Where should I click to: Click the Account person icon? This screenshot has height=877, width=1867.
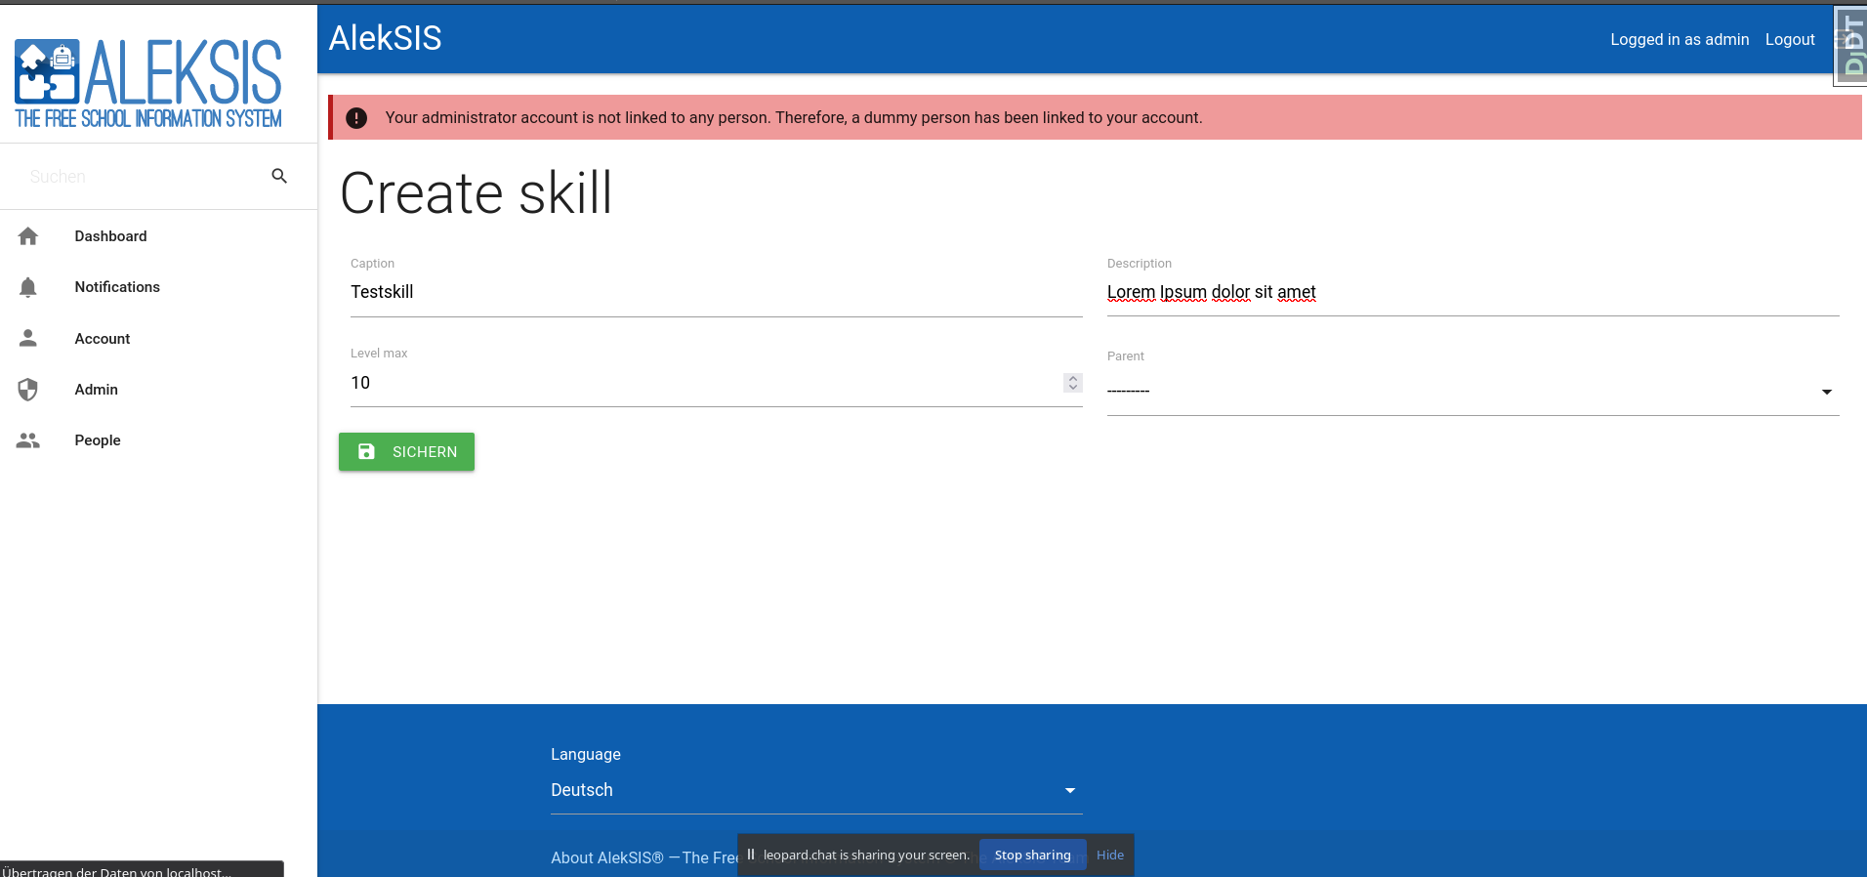28,338
